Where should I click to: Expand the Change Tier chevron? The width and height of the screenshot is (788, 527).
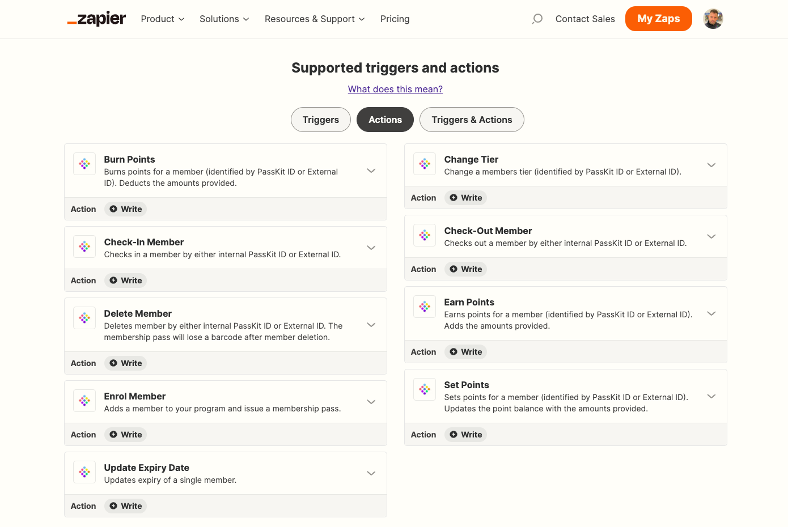point(711,165)
